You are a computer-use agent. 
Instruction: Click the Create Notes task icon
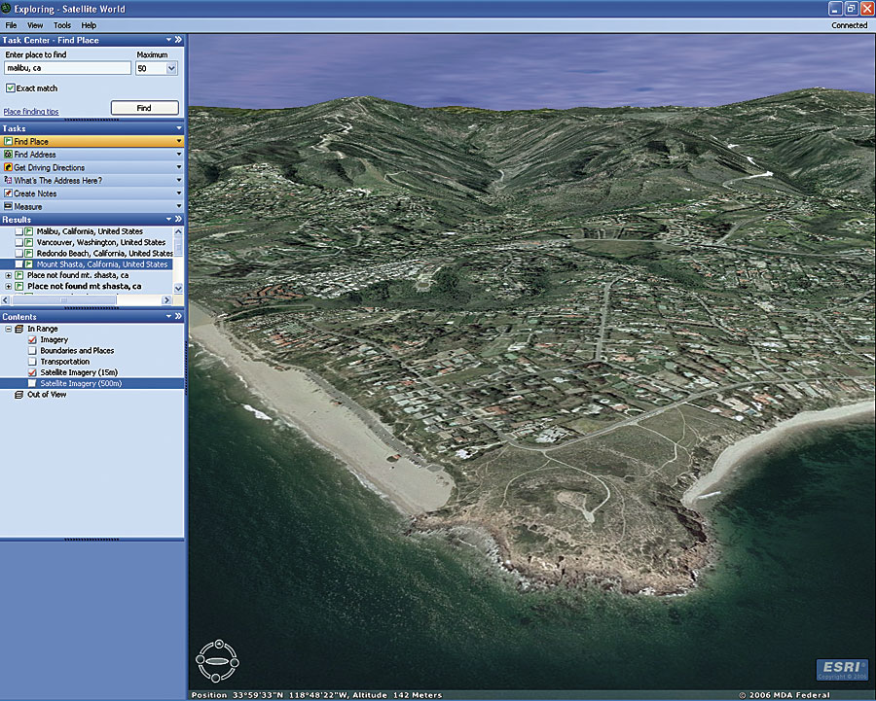9,193
